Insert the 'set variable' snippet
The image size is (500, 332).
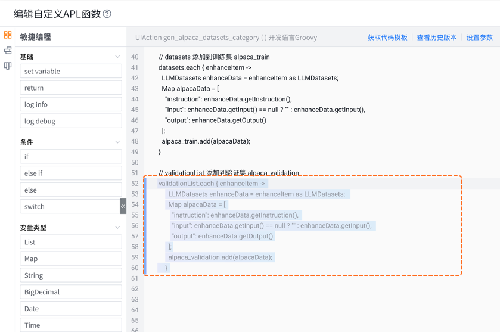pos(70,71)
